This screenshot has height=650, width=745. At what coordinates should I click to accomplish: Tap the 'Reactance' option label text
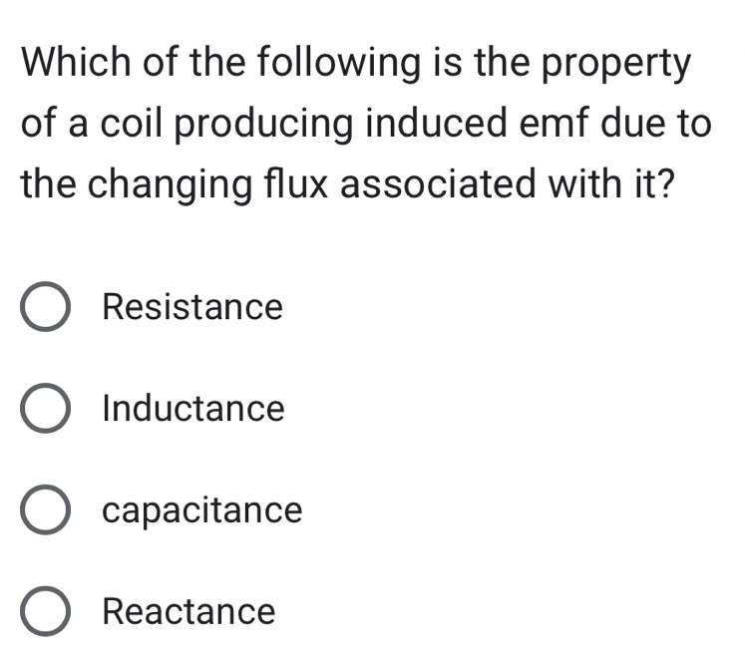188,611
